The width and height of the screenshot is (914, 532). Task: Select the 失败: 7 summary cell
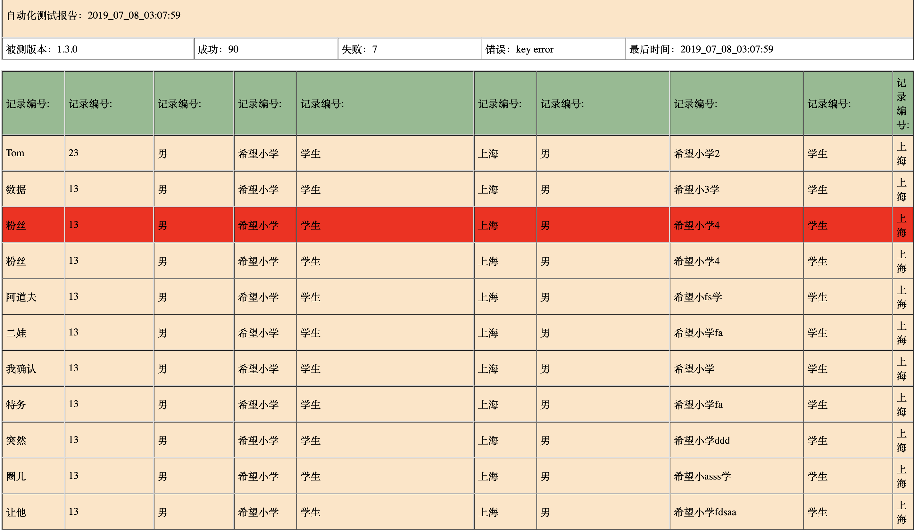[359, 49]
